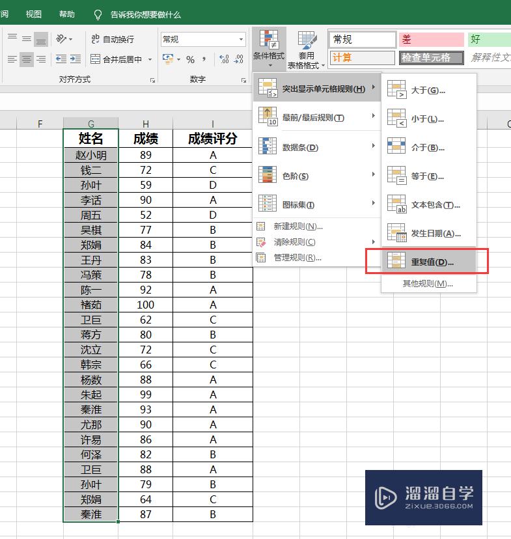Image resolution: width=511 pixels, height=539 pixels.
Task: Open the Conditional Formatting (条件格式) menu
Action: 269,48
